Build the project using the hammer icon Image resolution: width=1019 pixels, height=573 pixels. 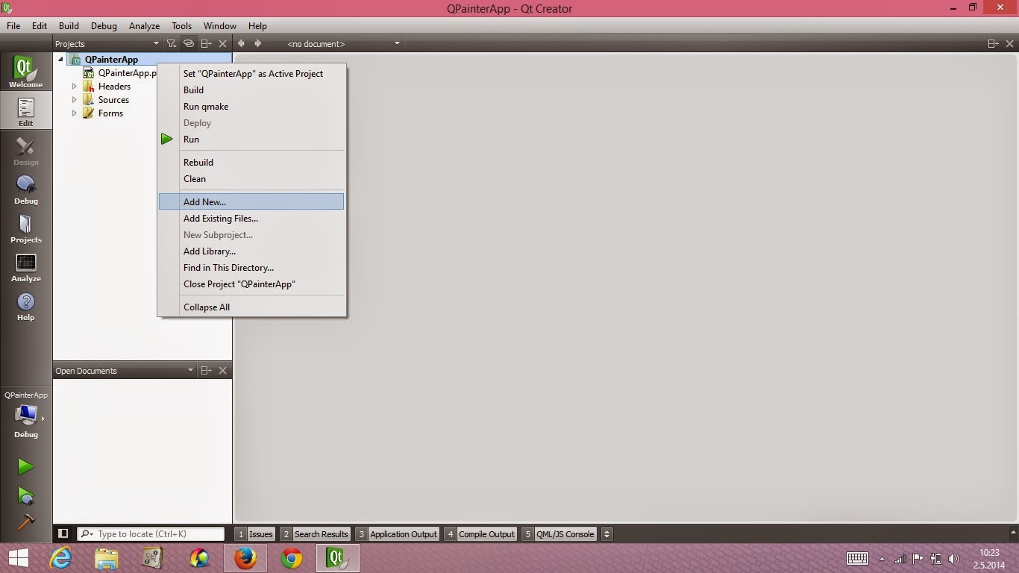pos(25,522)
